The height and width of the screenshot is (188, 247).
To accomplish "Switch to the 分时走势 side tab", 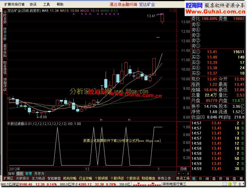I will [x=5, y=17].
